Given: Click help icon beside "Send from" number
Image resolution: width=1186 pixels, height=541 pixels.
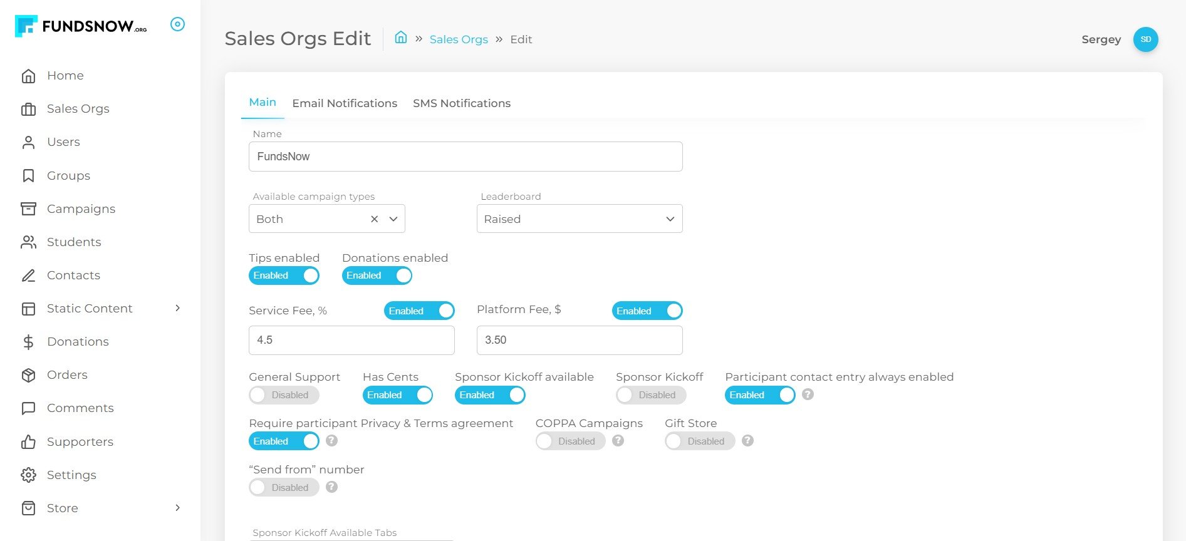Looking at the screenshot, I should click(332, 487).
